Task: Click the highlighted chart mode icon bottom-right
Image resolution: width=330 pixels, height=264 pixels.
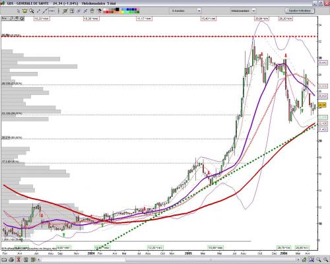Action: pyautogui.click(x=312, y=260)
